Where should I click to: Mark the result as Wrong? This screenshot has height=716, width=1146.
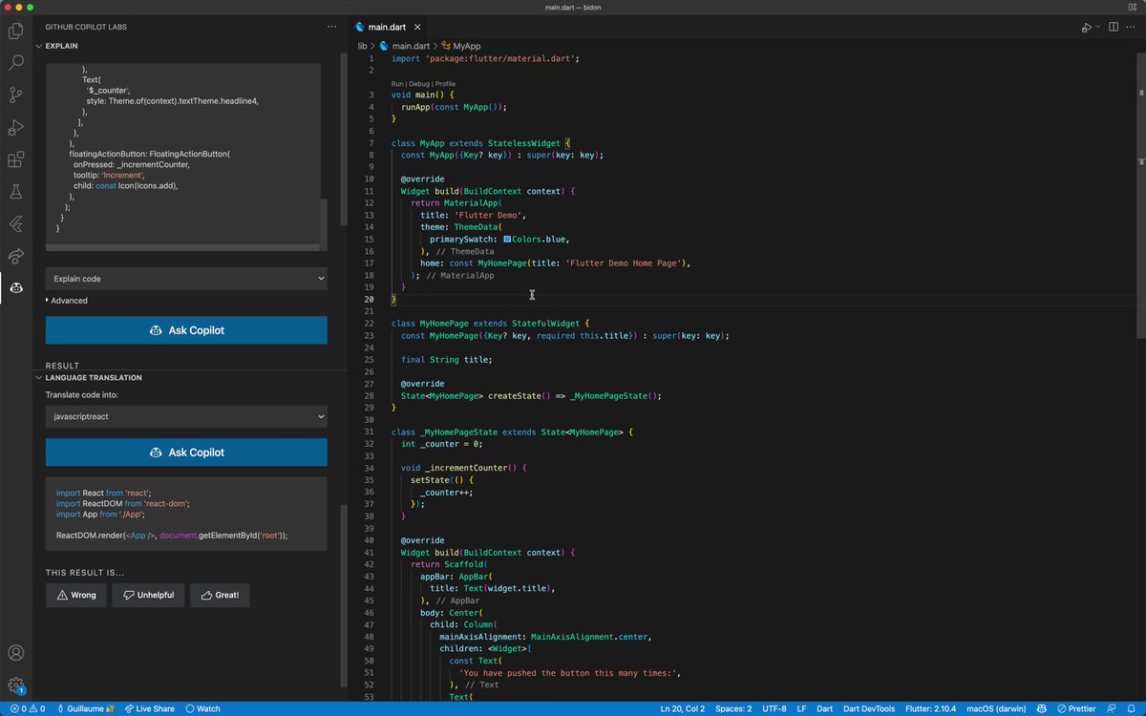click(x=76, y=595)
